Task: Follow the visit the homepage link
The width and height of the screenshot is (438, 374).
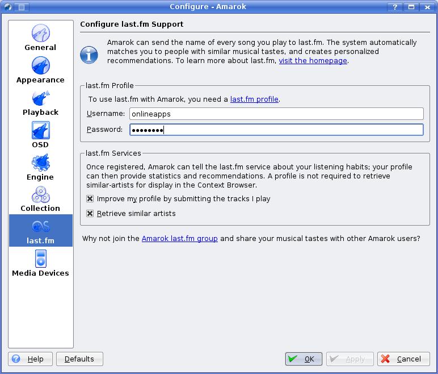Action: pos(313,61)
